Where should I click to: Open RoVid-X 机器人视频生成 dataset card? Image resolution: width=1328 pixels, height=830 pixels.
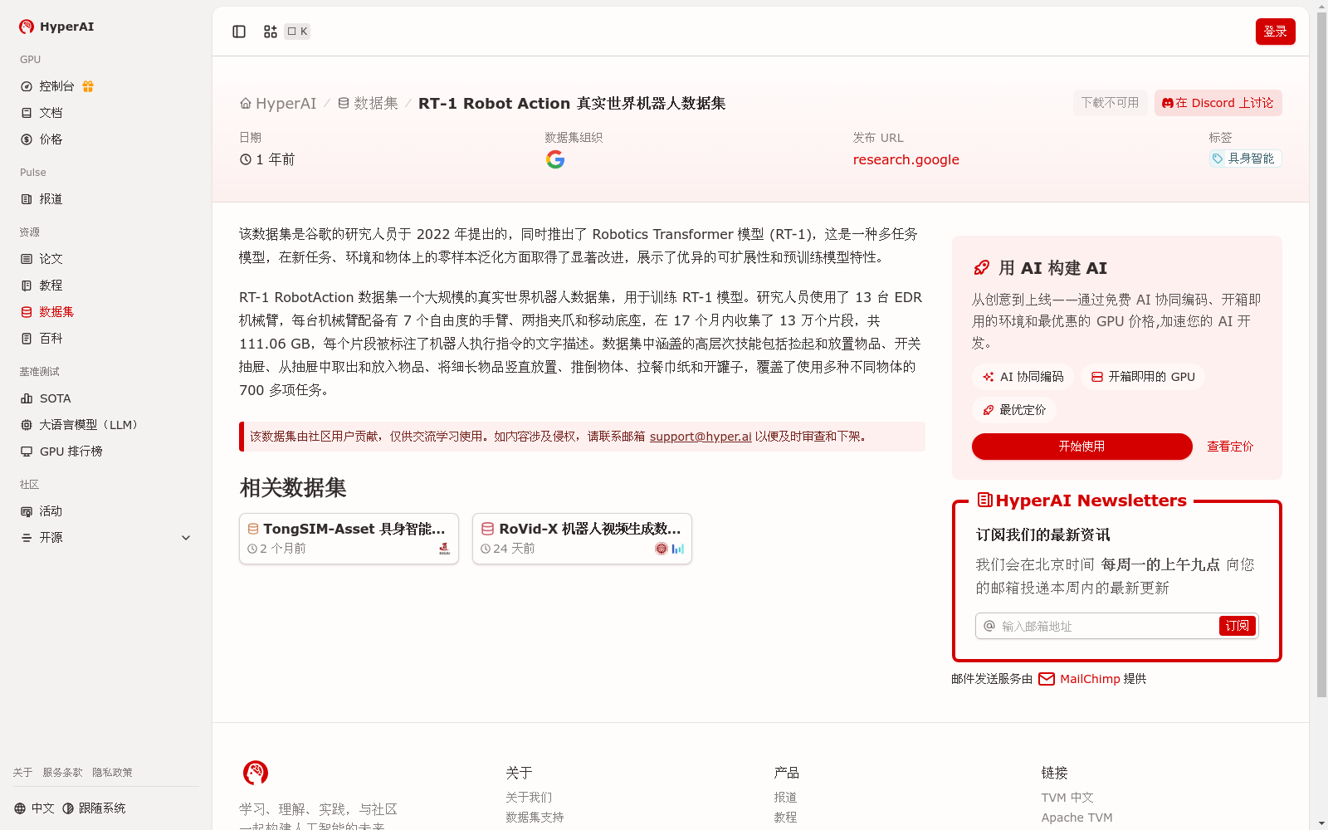click(582, 539)
